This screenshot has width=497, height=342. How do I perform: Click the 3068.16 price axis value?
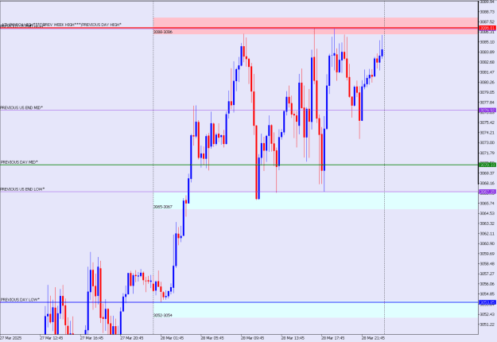pos(487,183)
